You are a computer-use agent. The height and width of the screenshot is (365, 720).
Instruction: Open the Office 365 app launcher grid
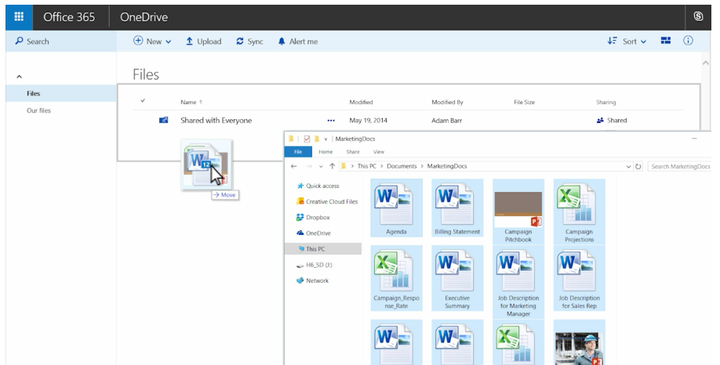tap(19, 17)
